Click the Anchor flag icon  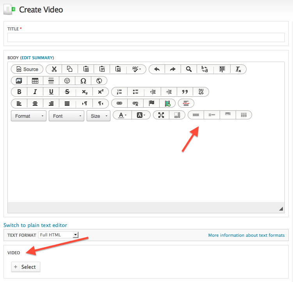[x=151, y=103]
